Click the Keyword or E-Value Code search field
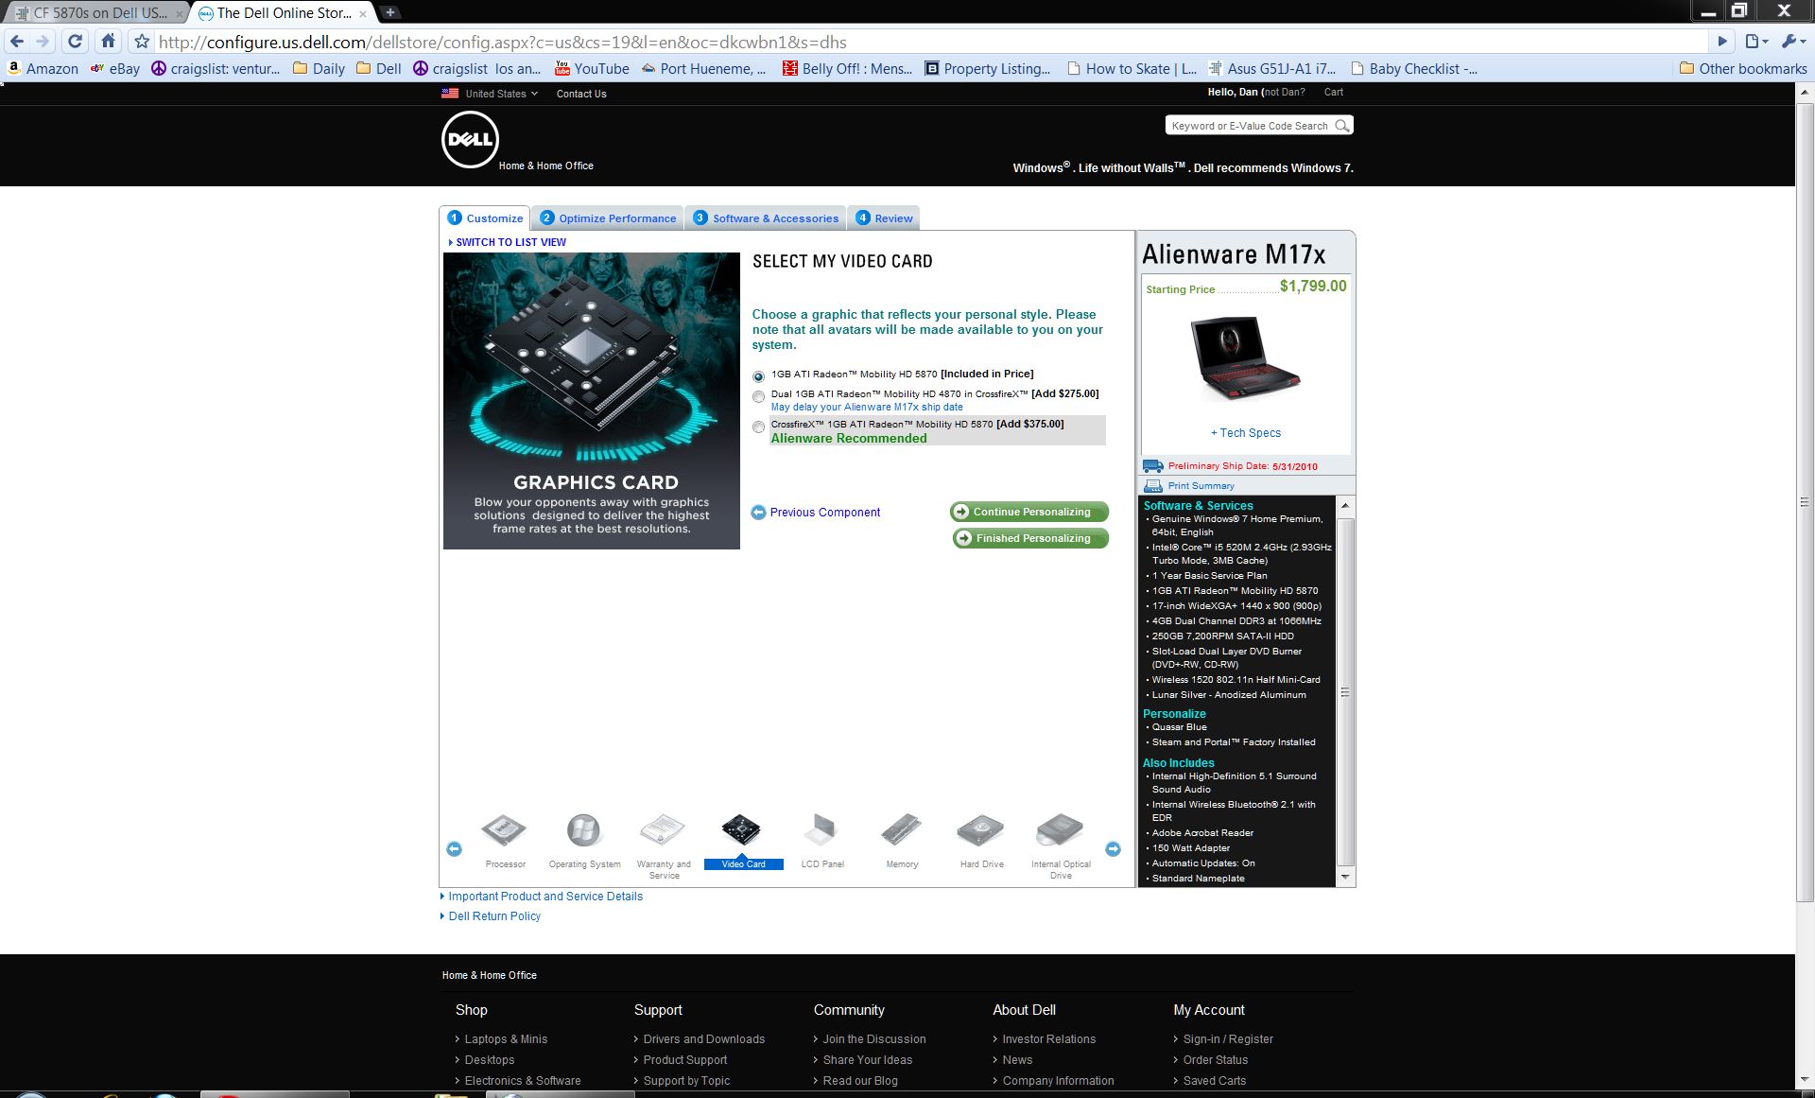Screen dimensions: 1815x1098 point(1250,126)
